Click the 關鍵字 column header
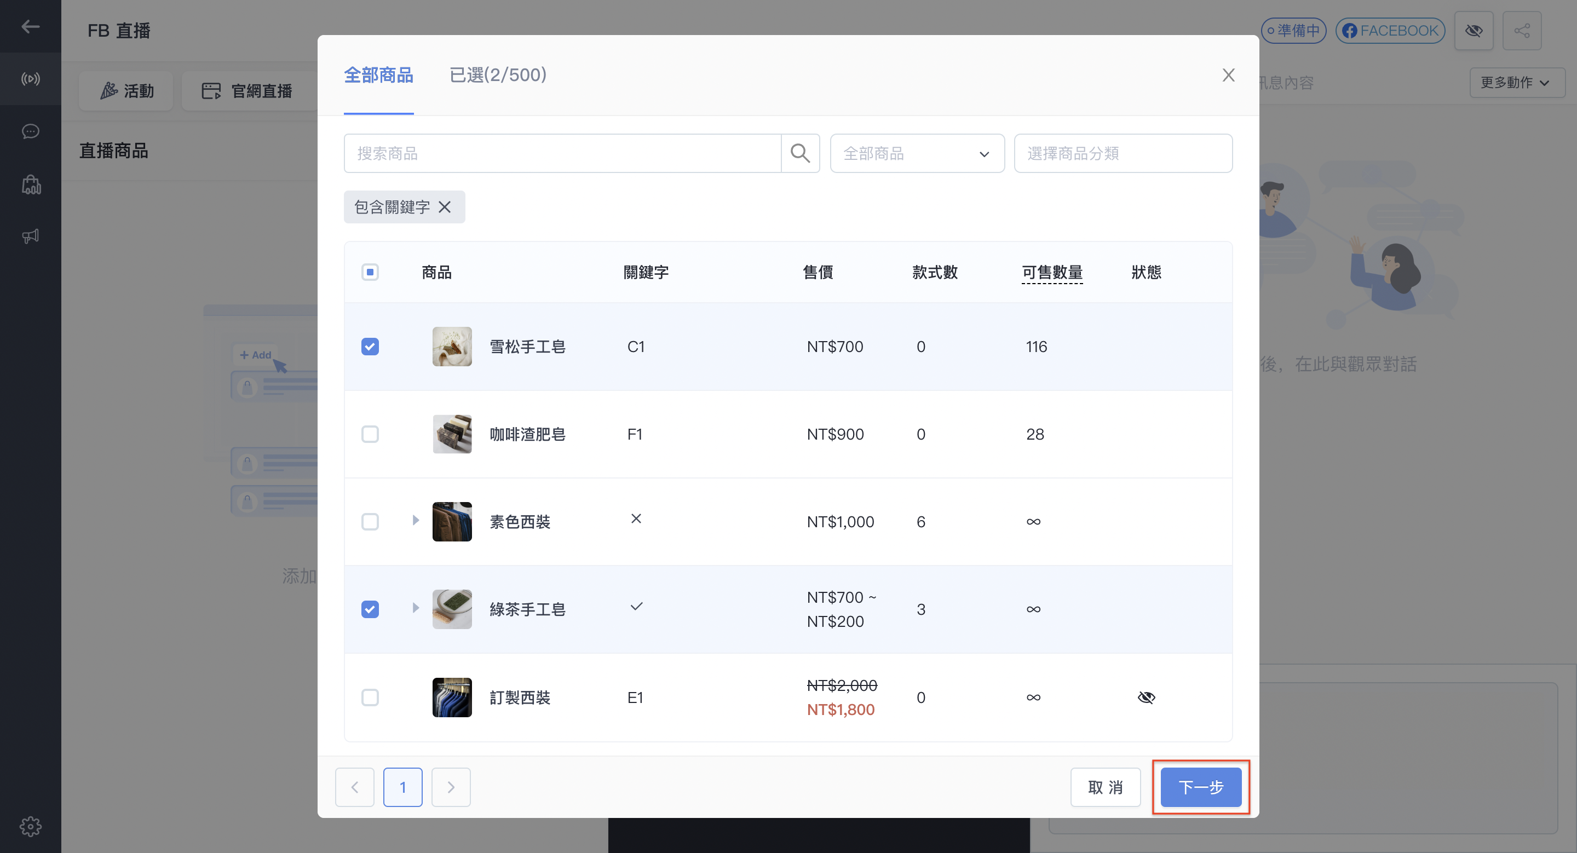This screenshot has width=1577, height=853. coord(645,272)
